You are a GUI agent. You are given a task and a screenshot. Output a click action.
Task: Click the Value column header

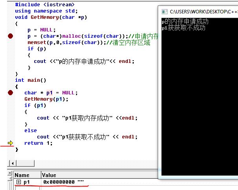coord(100,175)
